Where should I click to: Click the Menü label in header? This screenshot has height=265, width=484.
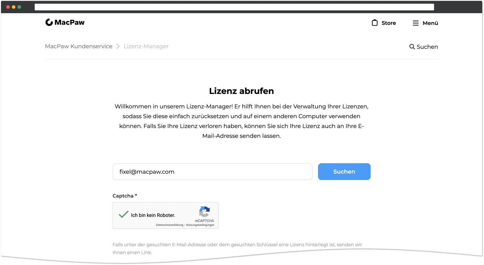click(x=430, y=23)
